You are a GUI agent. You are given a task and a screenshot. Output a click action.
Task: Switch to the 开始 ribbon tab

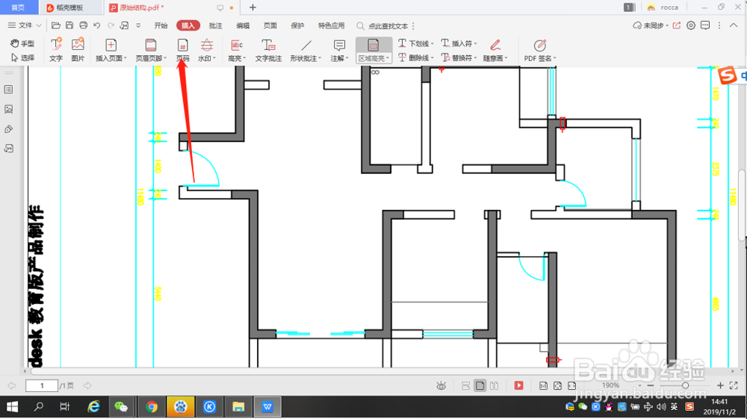point(161,25)
